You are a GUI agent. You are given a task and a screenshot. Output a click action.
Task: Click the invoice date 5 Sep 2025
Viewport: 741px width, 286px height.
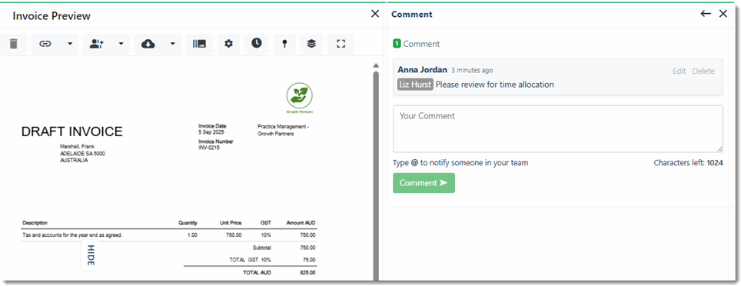[x=211, y=132]
